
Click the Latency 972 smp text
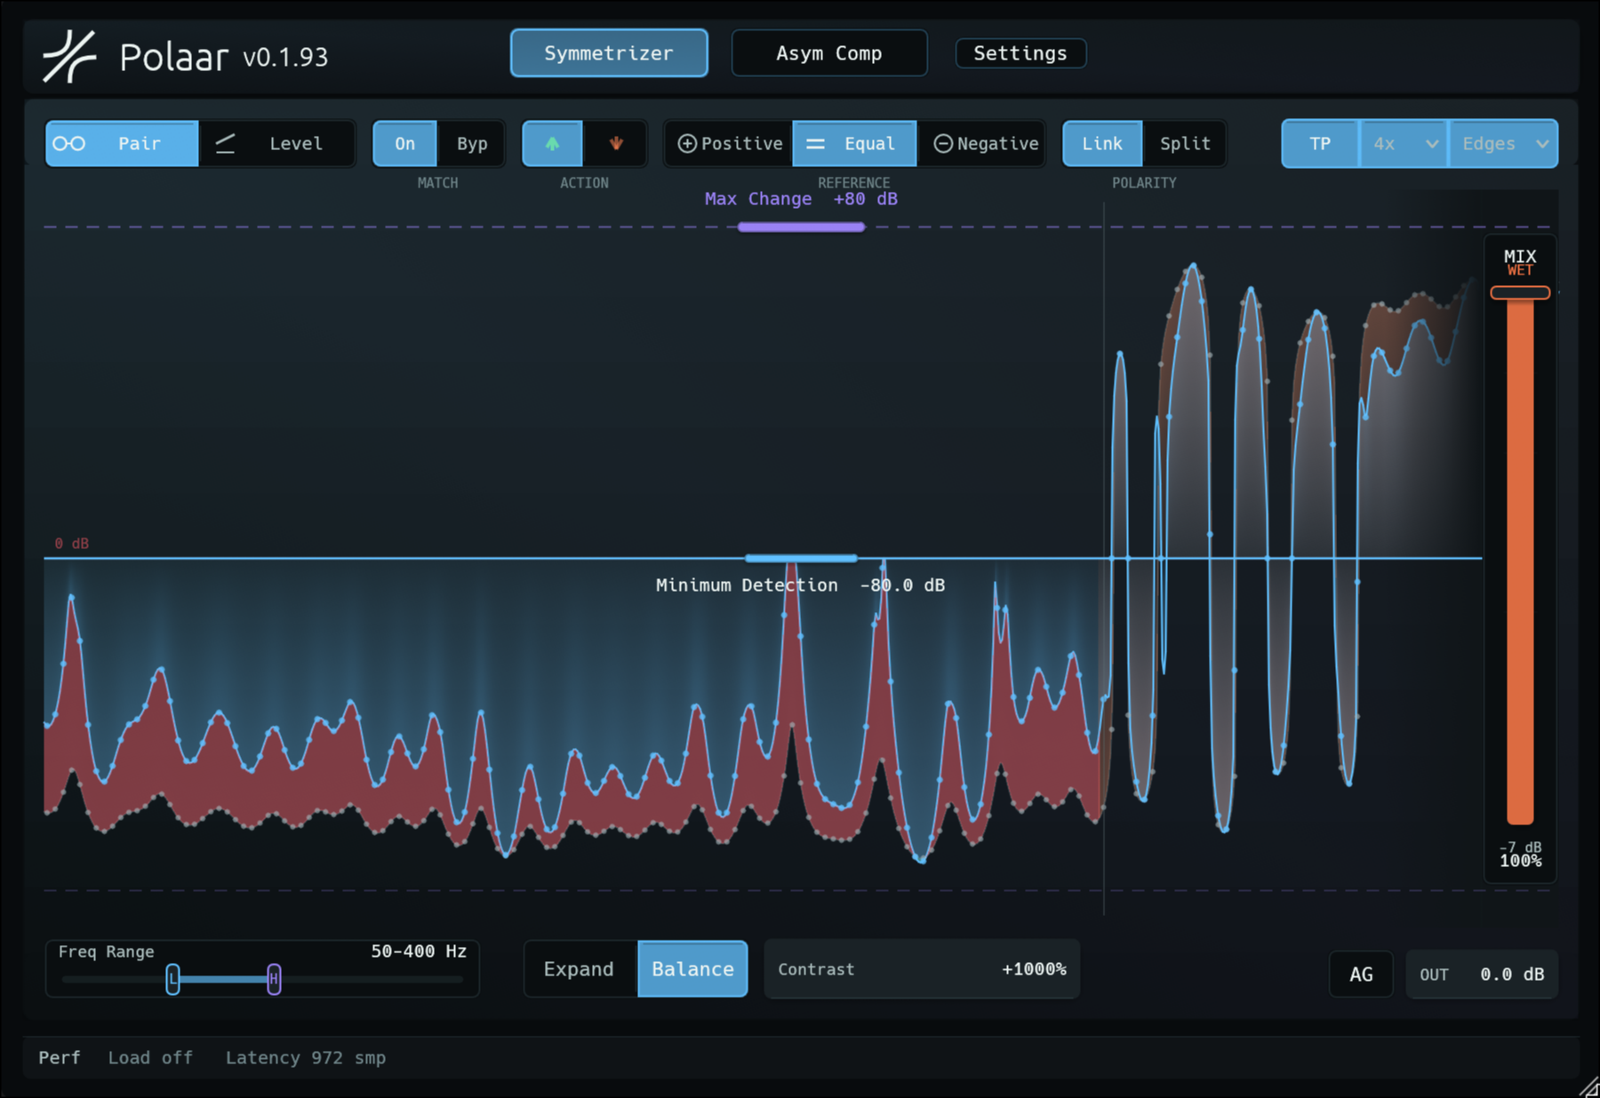coord(306,1058)
